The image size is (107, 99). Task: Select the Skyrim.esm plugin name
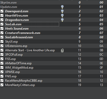point(8,3)
